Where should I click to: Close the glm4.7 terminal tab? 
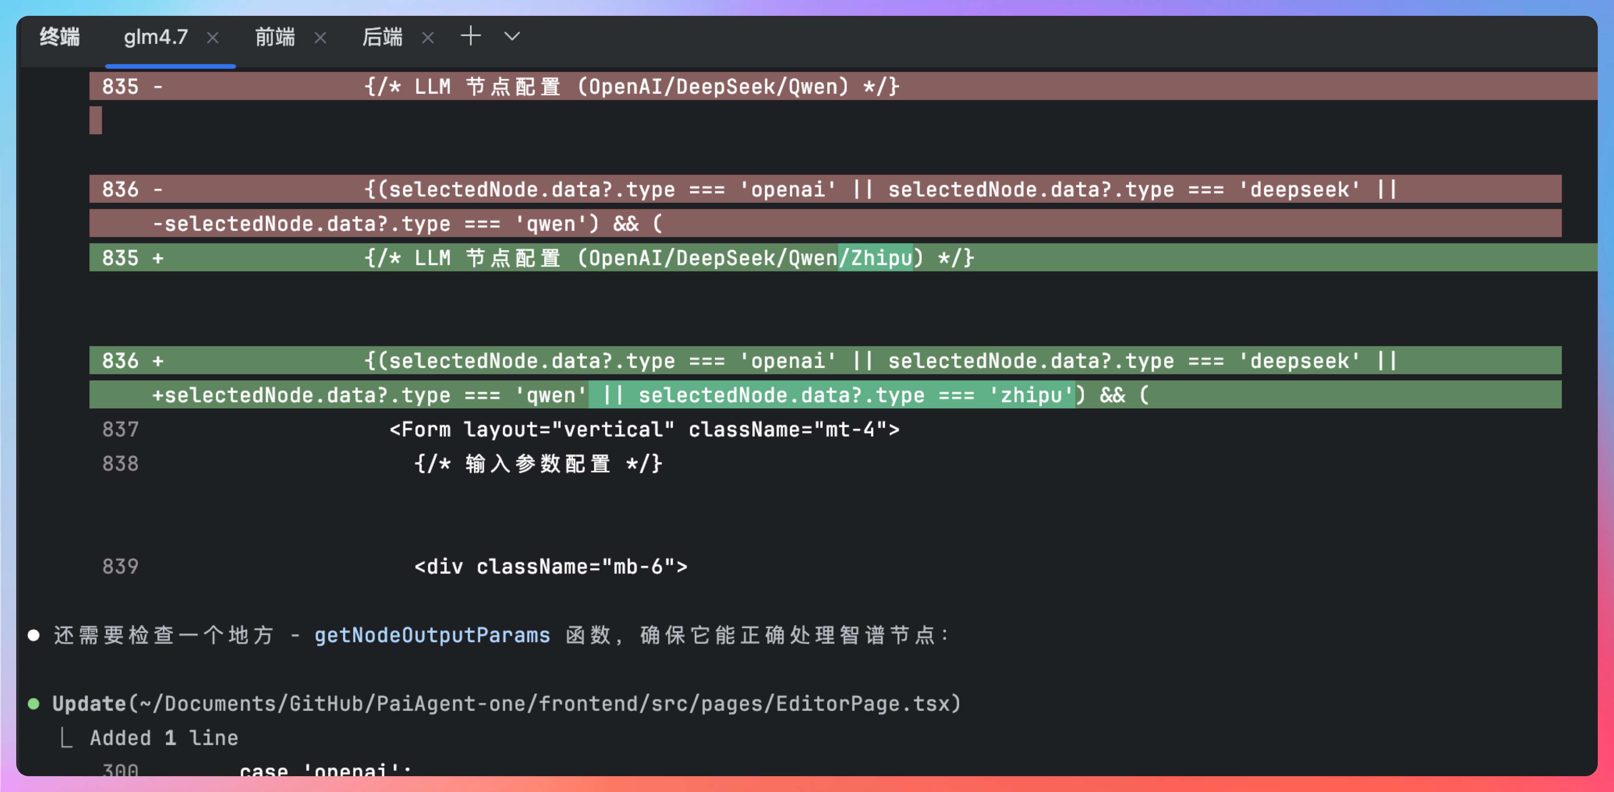[x=212, y=38]
